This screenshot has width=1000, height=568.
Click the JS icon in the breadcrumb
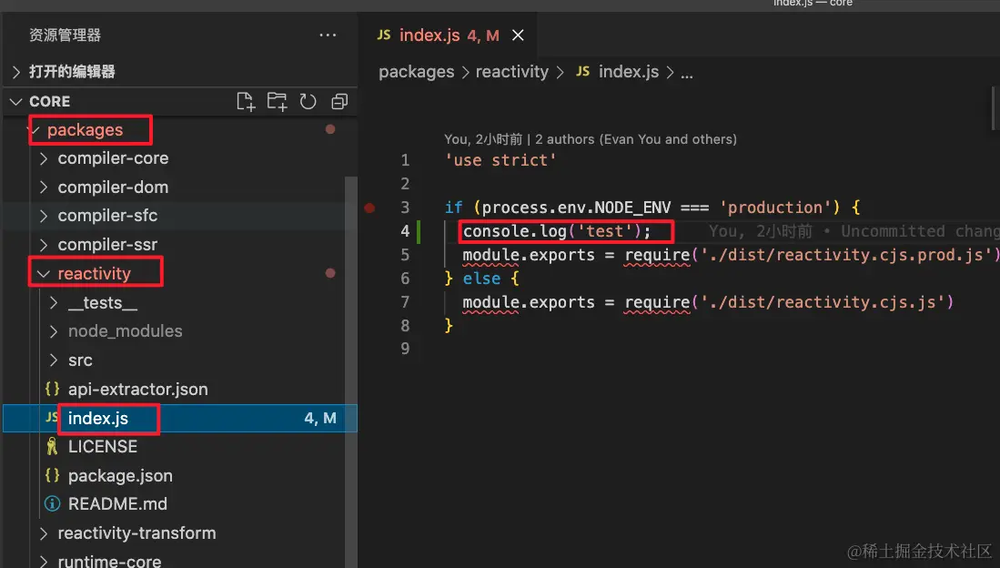[x=583, y=71]
